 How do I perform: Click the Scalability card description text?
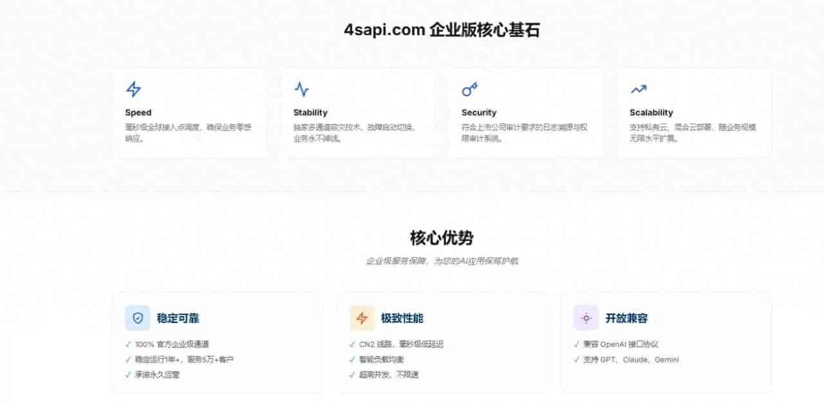coord(693,133)
